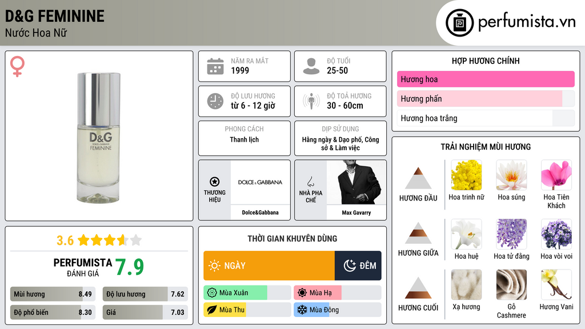Image resolution: width=585 pixels, height=329 pixels.
Task: Click the Hợp hương chính heading
Action: [x=486, y=61]
